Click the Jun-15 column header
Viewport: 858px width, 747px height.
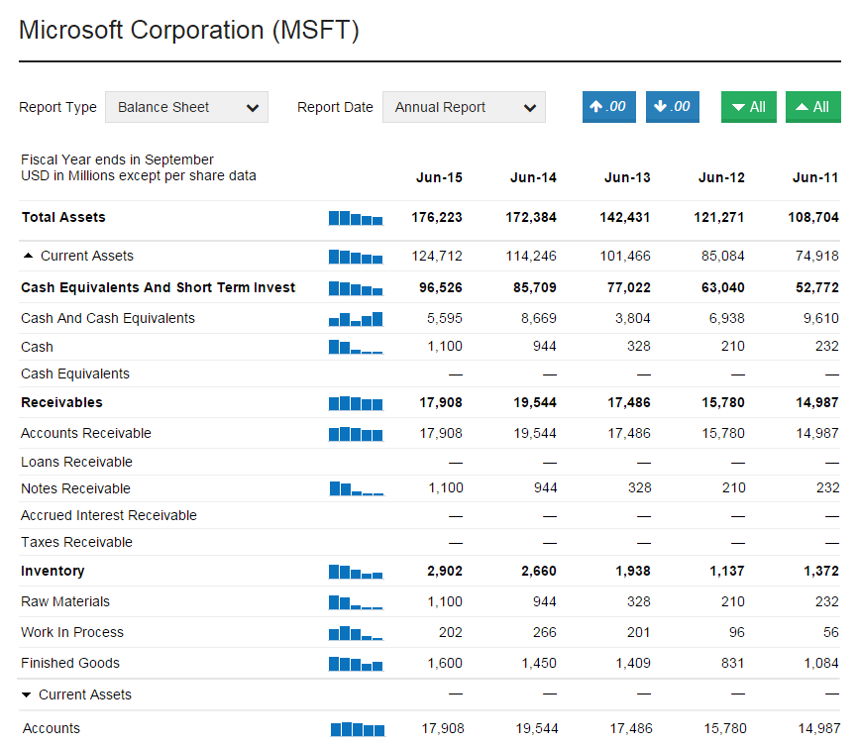click(x=439, y=178)
